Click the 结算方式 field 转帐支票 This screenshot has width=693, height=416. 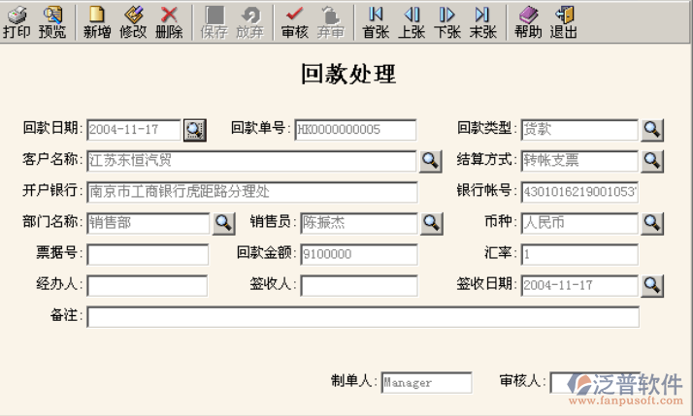(x=579, y=161)
